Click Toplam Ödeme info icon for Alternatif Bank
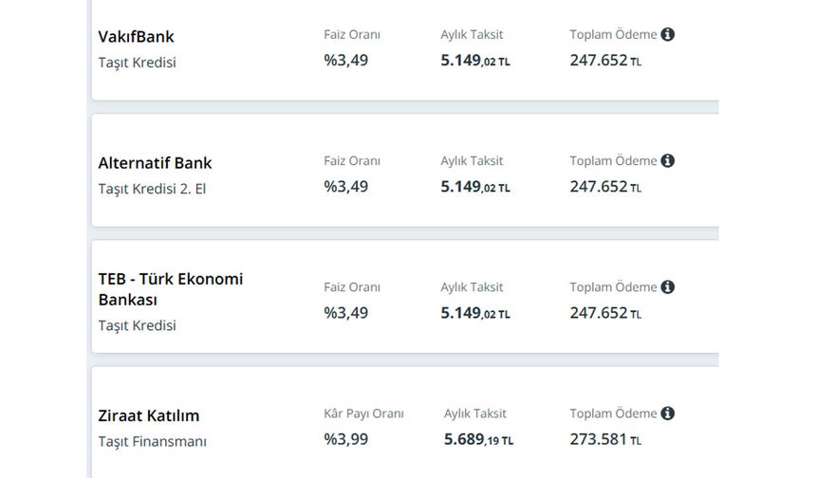 click(668, 161)
